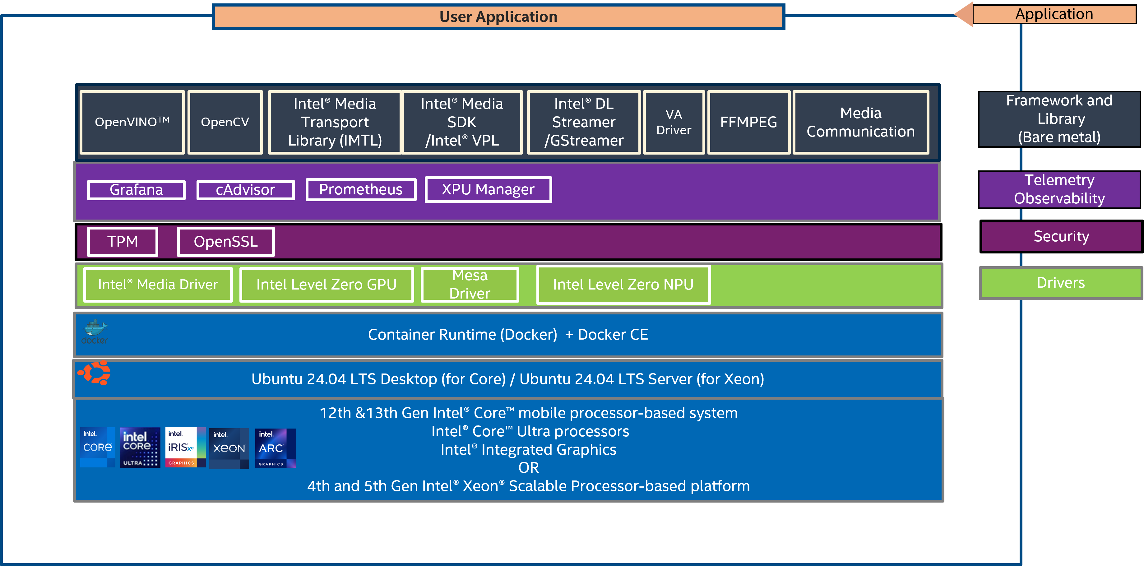Click the 12th & 13th Gen Intel Core text line
Image resolution: width=1144 pixels, height=566 pixels.
click(x=529, y=413)
